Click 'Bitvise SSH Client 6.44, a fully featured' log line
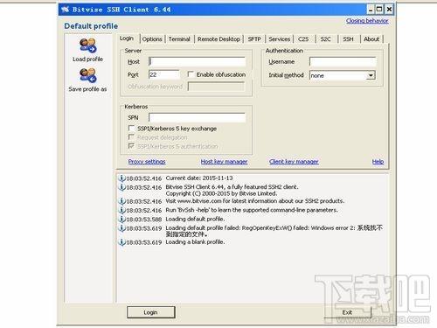 pyautogui.click(x=232, y=187)
